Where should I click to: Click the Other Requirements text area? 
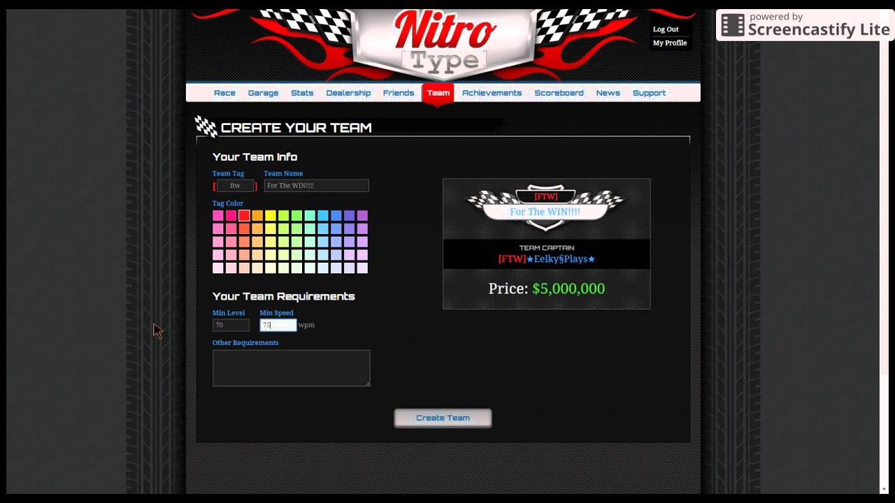coord(291,368)
